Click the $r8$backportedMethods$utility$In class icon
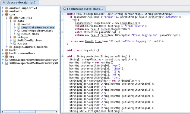 7,60
